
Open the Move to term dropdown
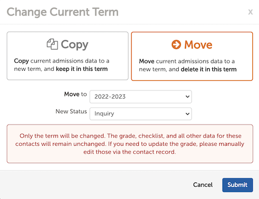pyautogui.click(x=140, y=97)
